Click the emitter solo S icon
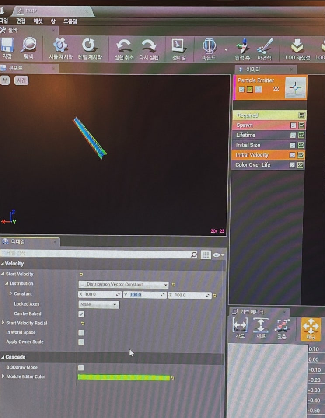This screenshot has width=325, height=418. click(x=258, y=89)
